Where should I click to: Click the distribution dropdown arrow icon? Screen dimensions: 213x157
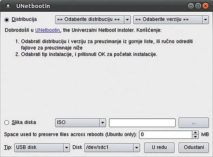127,20
